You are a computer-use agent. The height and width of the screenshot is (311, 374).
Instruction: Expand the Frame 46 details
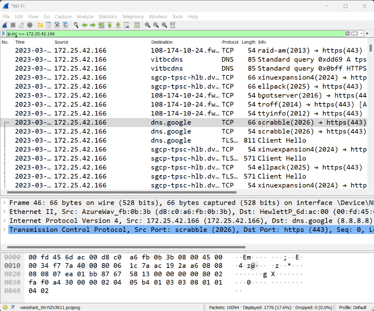(3, 203)
